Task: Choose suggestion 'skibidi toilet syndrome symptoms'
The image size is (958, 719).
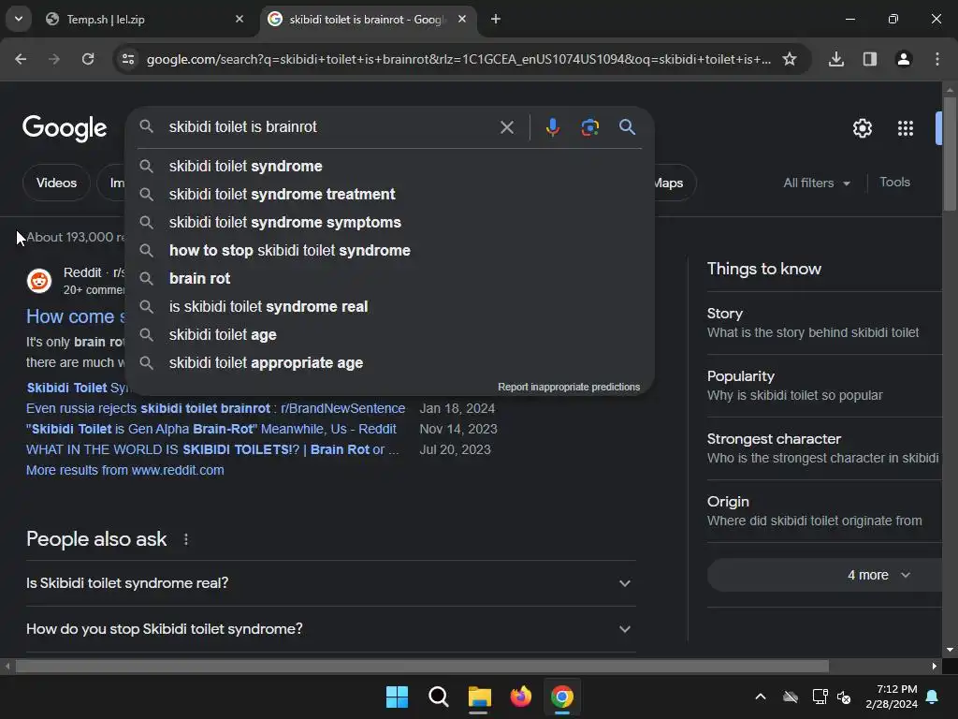Action: [x=390, y=223]
